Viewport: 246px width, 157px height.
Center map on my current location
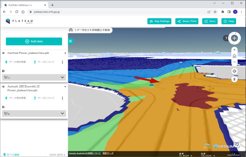234,71
